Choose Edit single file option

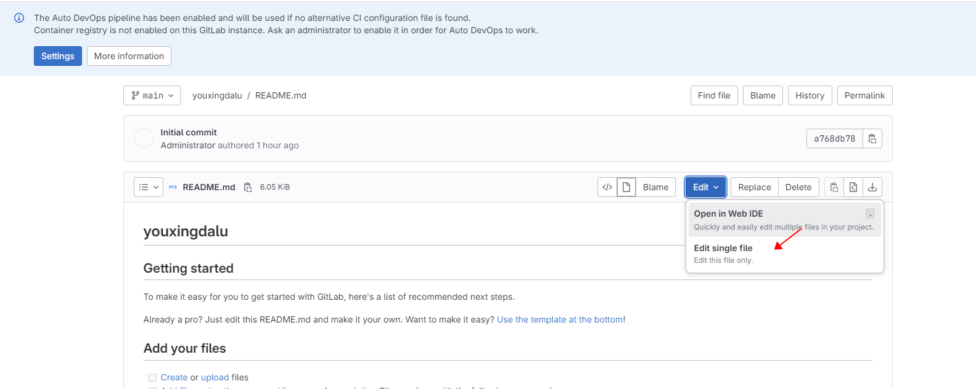[x=784, y=254]
